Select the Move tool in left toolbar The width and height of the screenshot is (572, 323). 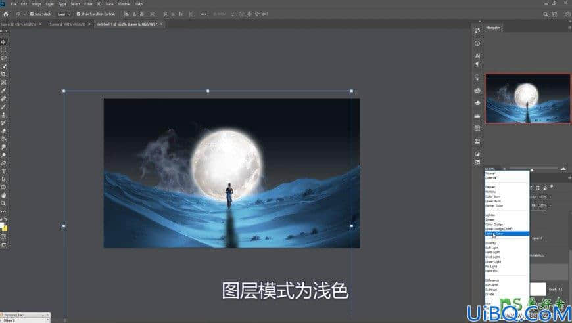(4, 42)
